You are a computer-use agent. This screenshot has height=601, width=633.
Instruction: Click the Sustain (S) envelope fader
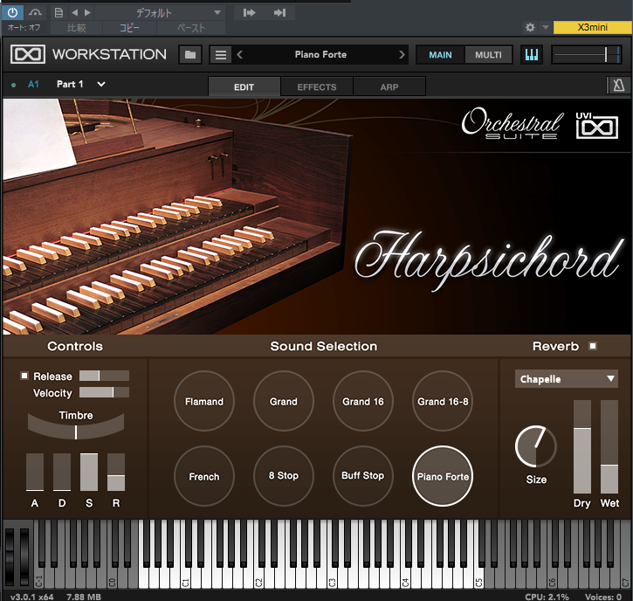(89, 472)
